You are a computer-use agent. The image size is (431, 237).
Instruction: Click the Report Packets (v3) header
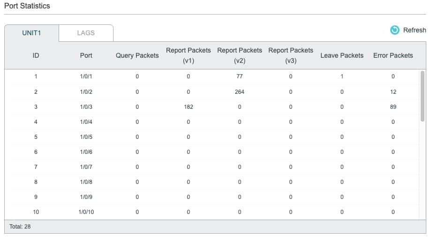point(291,55)
